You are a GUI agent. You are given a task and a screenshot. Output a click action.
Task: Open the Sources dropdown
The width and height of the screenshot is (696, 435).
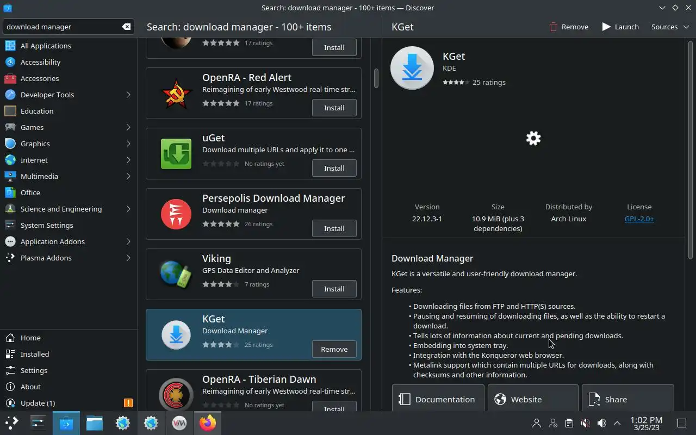670,27
